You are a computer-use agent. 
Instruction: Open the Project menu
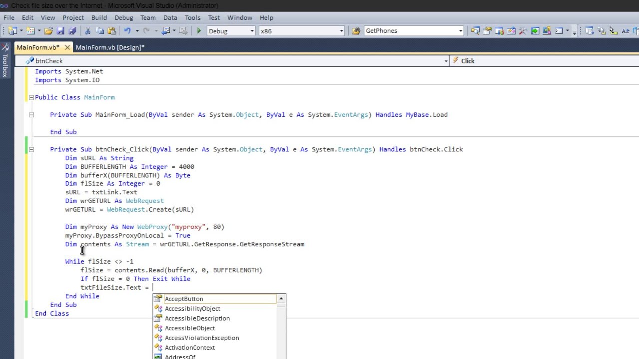73,17
